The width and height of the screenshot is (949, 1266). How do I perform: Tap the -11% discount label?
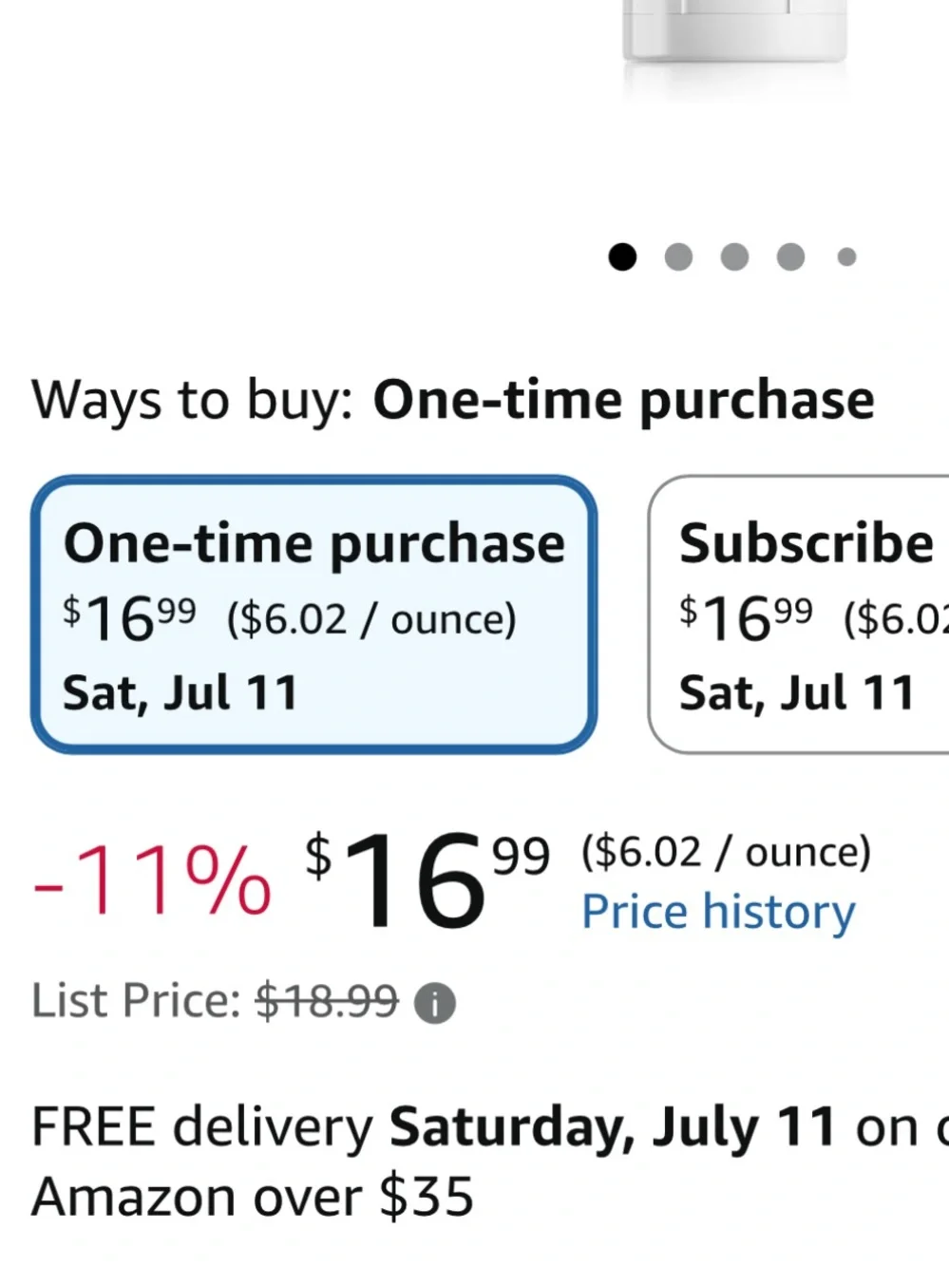(152, 880)
